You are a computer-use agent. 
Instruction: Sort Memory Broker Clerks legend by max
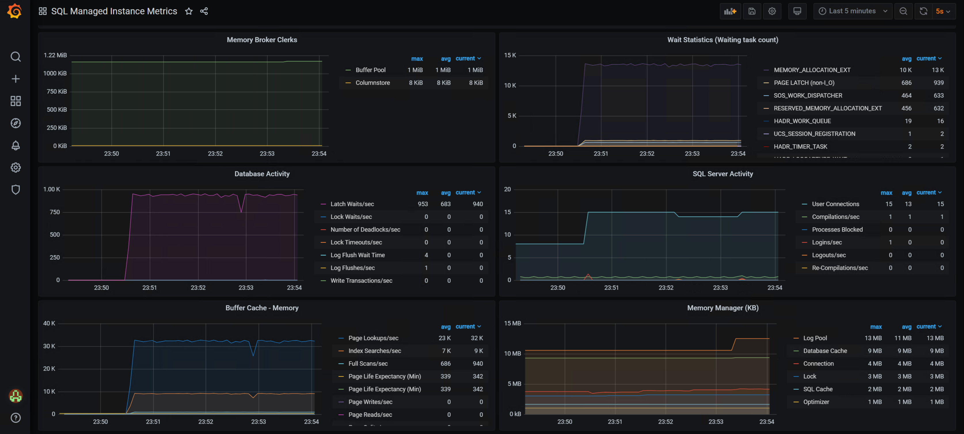click(417, 59)
